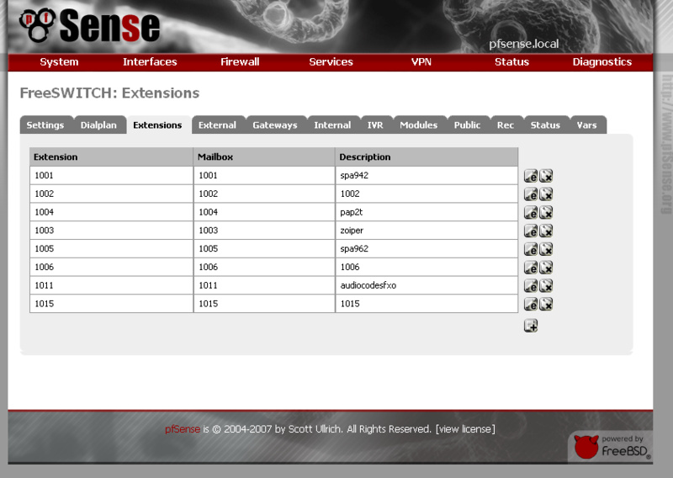Click mailbox cell 1005
The image size is (673, 478).
pyautogui.click(x=264, y=248)
